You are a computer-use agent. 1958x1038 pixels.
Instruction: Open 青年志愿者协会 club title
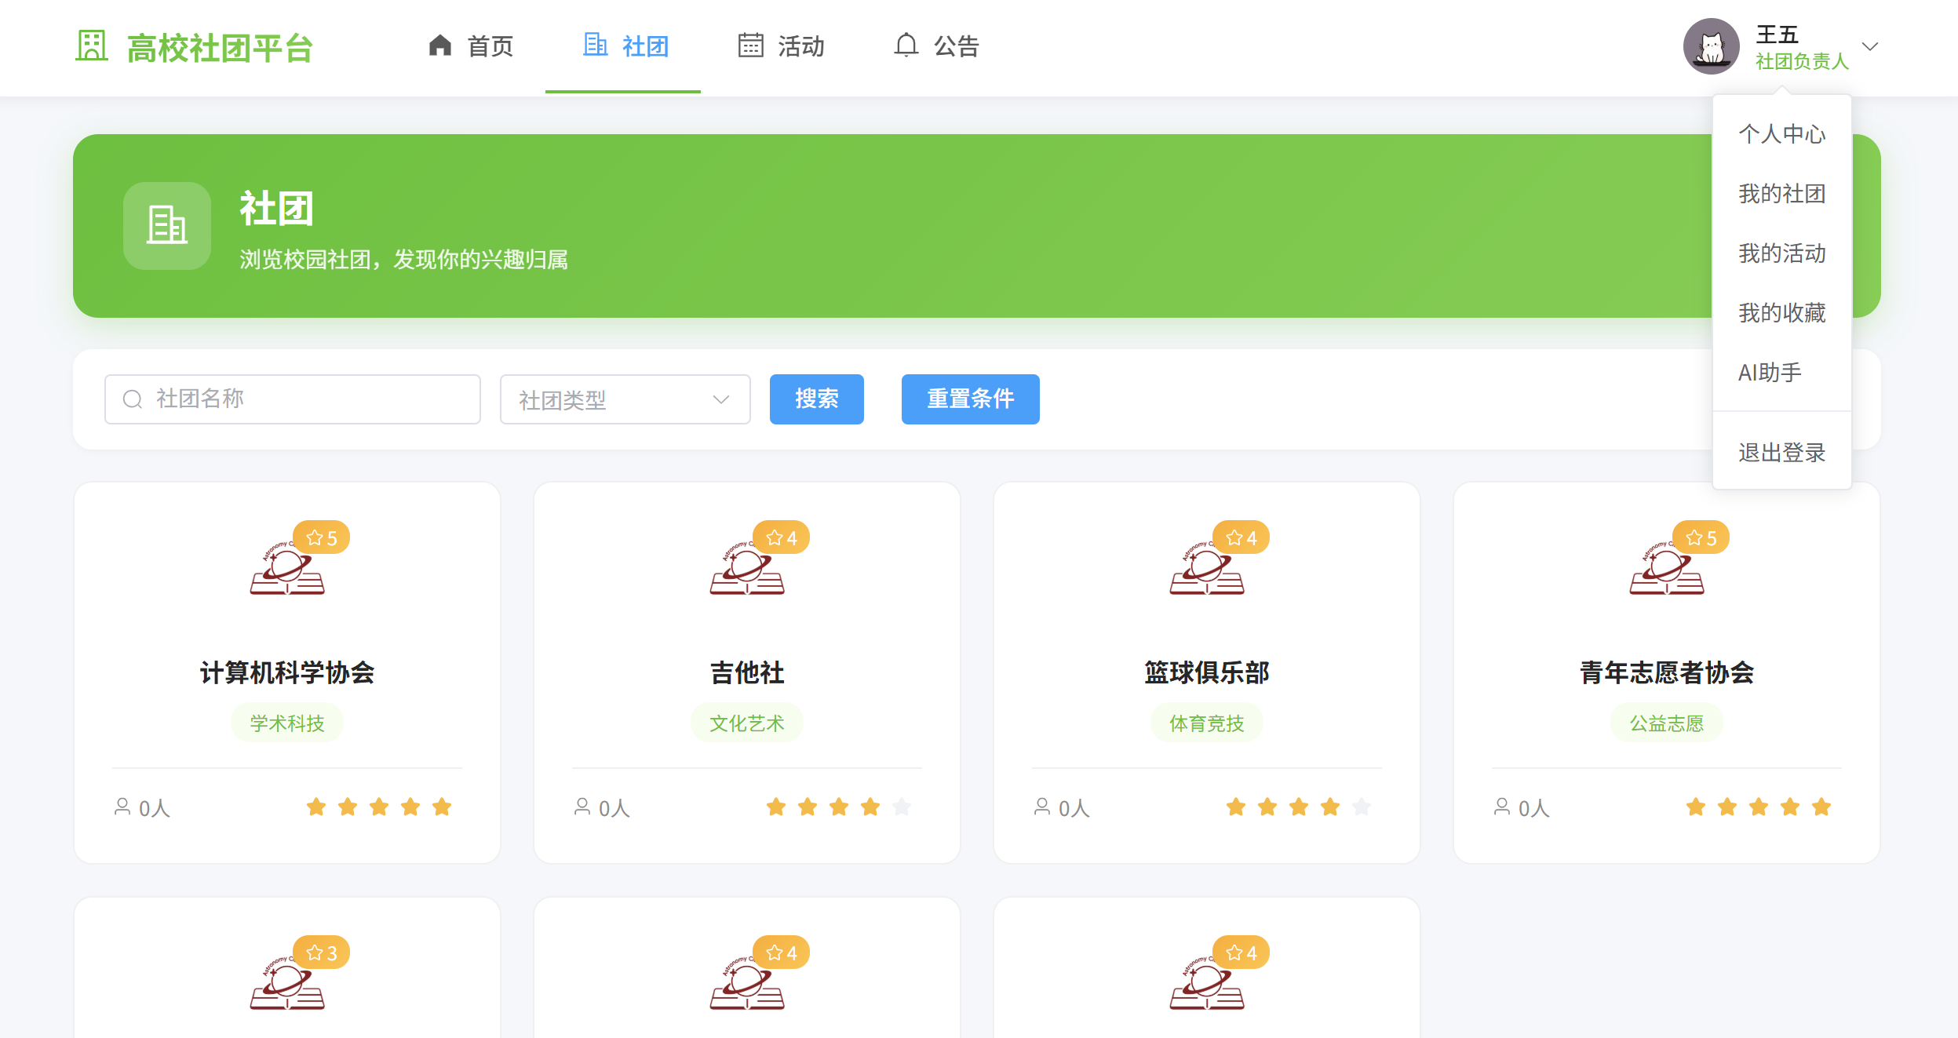[x=1667, y=672]
